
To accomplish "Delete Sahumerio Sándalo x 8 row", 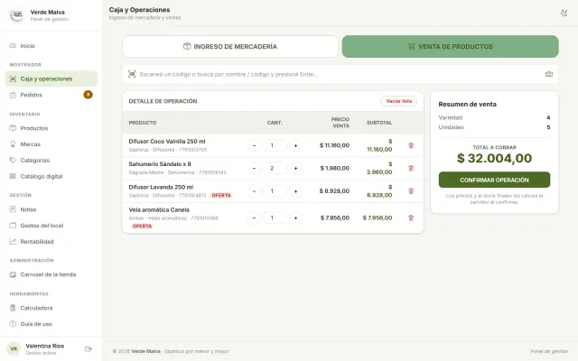I will coord(411,168).
